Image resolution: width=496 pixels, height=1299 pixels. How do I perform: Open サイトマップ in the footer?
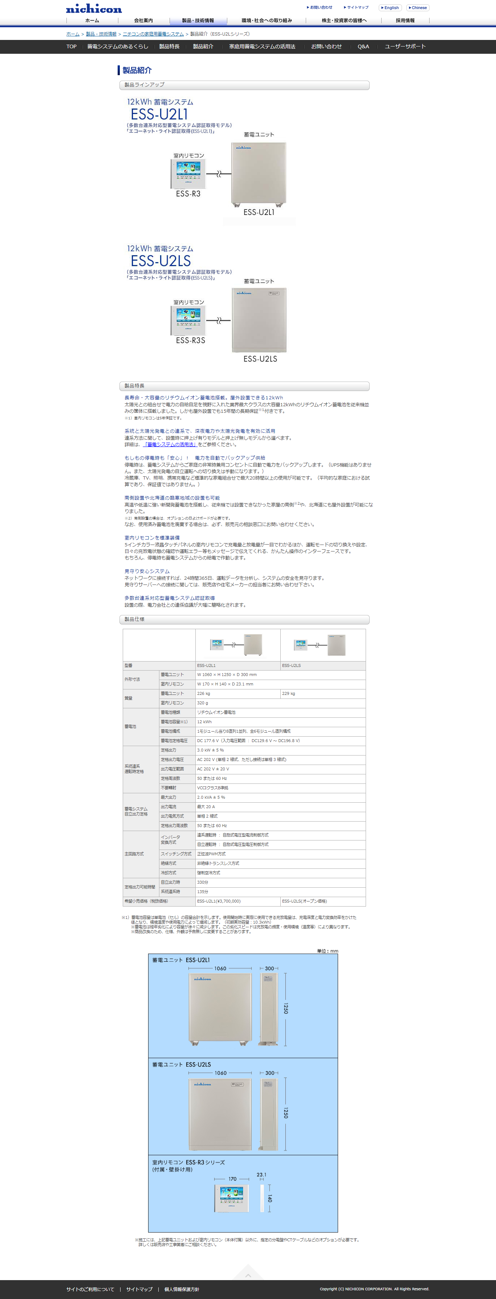pos(139,1289)
